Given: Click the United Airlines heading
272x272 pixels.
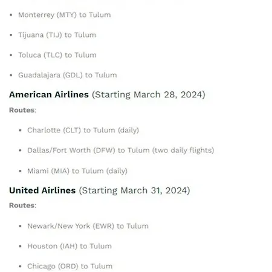Looking at the screenshot, I should click(42, 190).
